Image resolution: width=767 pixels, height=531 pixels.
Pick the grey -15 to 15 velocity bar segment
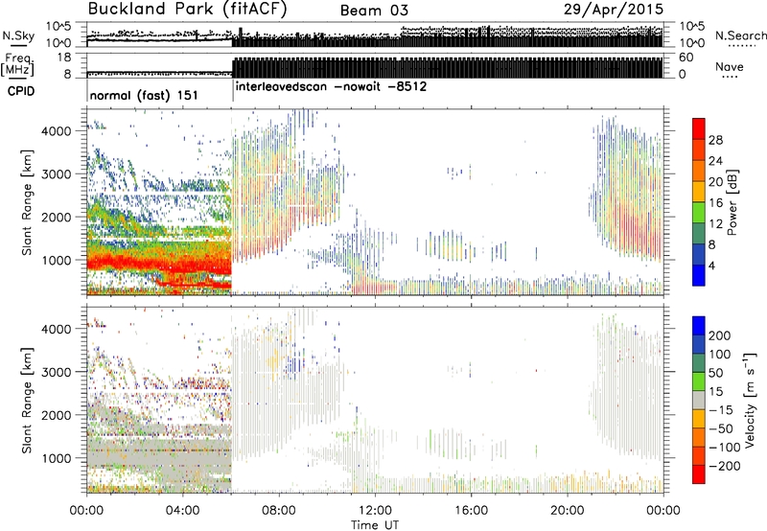point(699,400)
